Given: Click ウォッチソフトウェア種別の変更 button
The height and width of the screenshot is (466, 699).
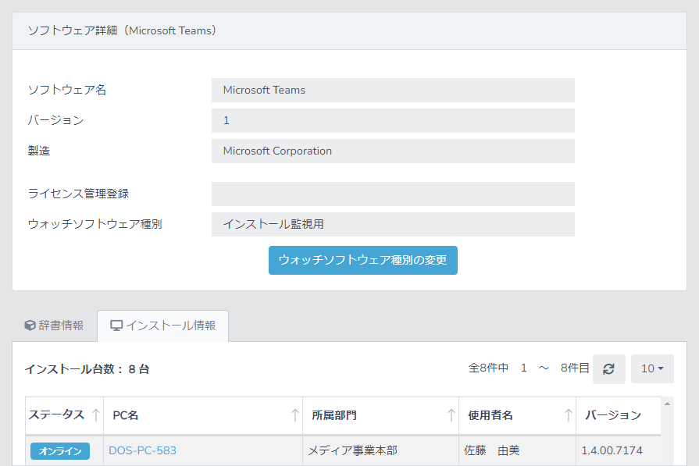Looking at the screenshot, I should [x=363, y=260].
